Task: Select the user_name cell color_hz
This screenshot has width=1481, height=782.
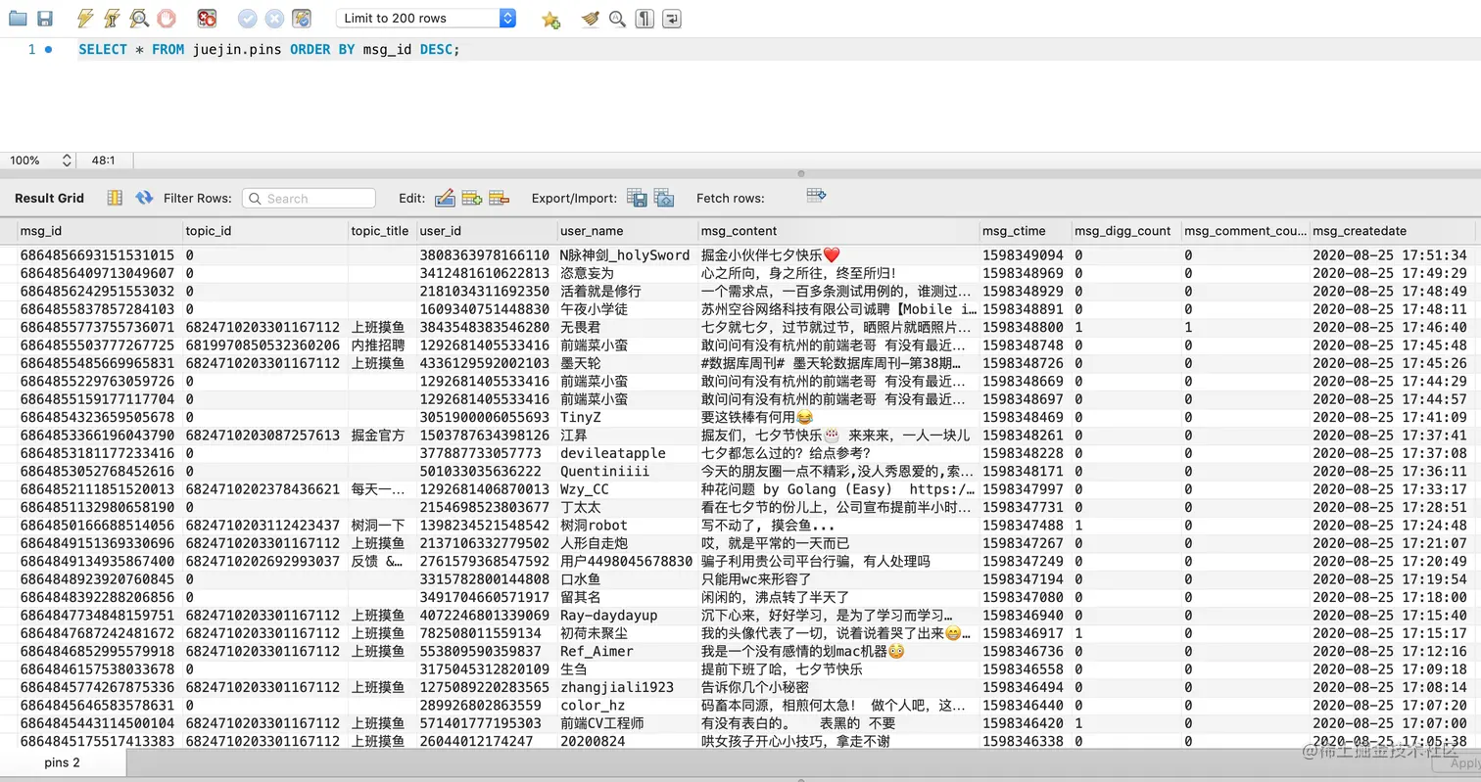Action: coord(628,706)
